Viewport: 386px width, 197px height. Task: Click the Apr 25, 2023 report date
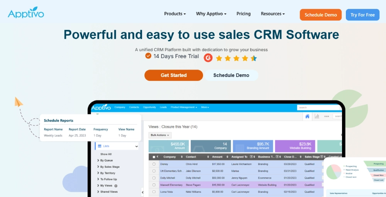point(77,135)
